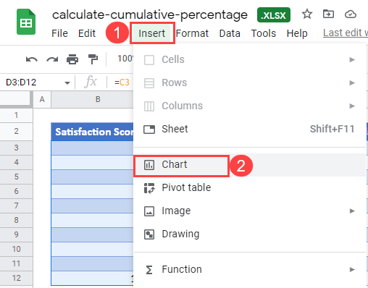Select row 5 header

[x=16, y=177]
